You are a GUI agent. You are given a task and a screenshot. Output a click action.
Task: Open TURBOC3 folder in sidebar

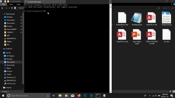10,32
